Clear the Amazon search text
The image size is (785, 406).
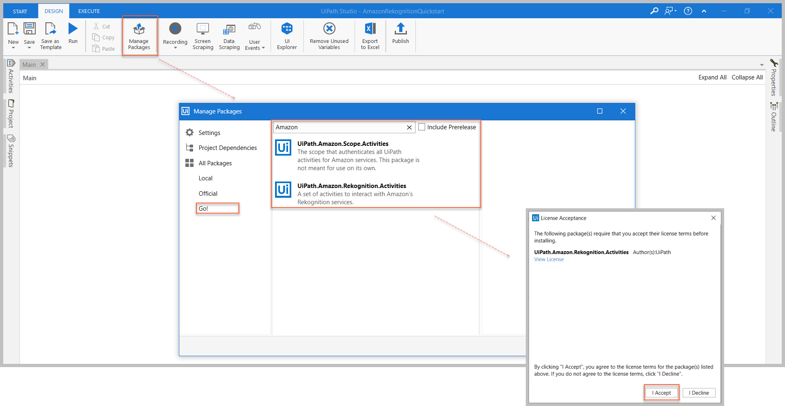tap(409, 127)
